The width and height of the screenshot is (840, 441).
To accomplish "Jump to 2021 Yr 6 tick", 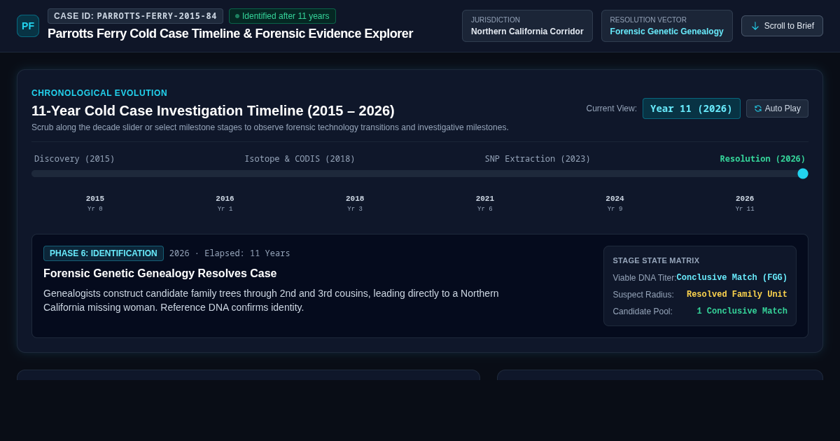I will [485, 203].
